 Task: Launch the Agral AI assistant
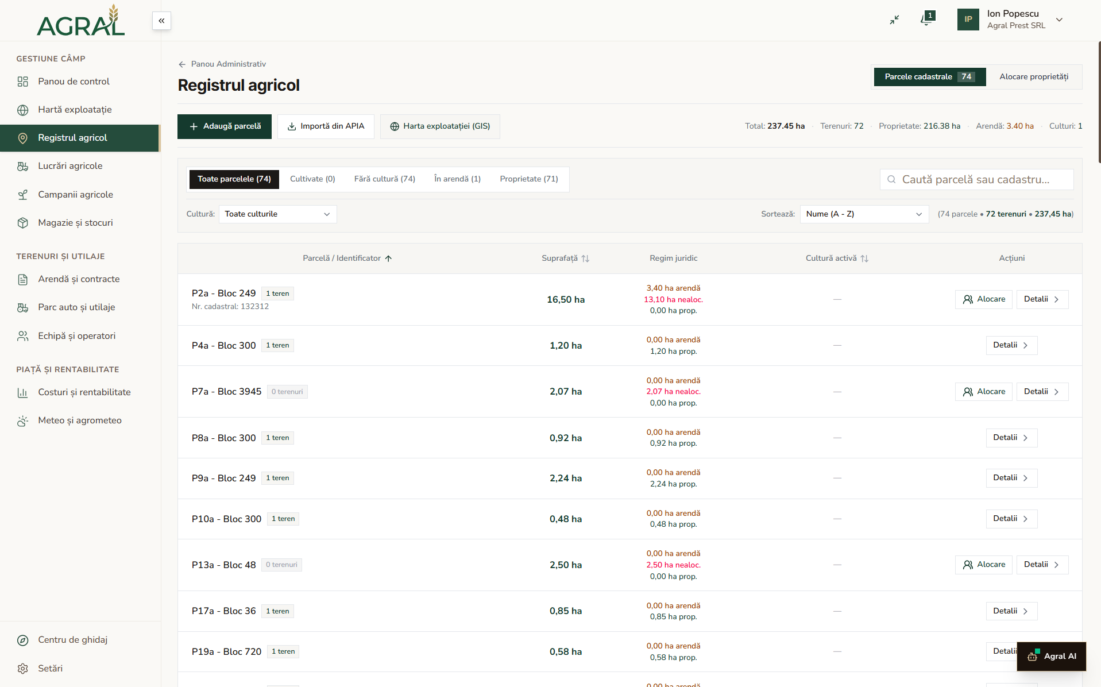tap(1051, 656)
